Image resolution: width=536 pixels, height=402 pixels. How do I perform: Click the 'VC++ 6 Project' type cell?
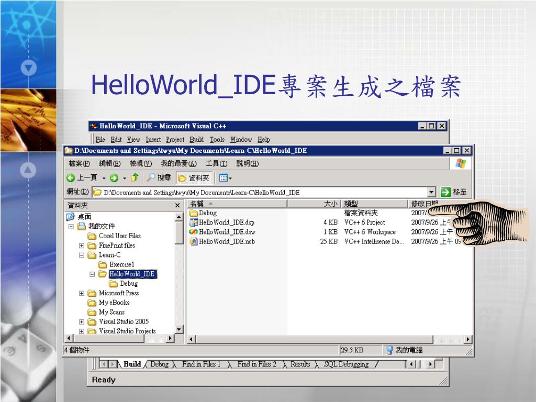click(364, 222)
